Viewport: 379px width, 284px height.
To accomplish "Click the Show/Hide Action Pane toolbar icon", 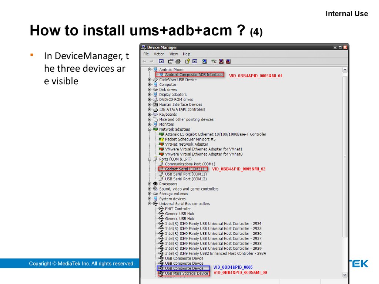I will tap(195, 61).
